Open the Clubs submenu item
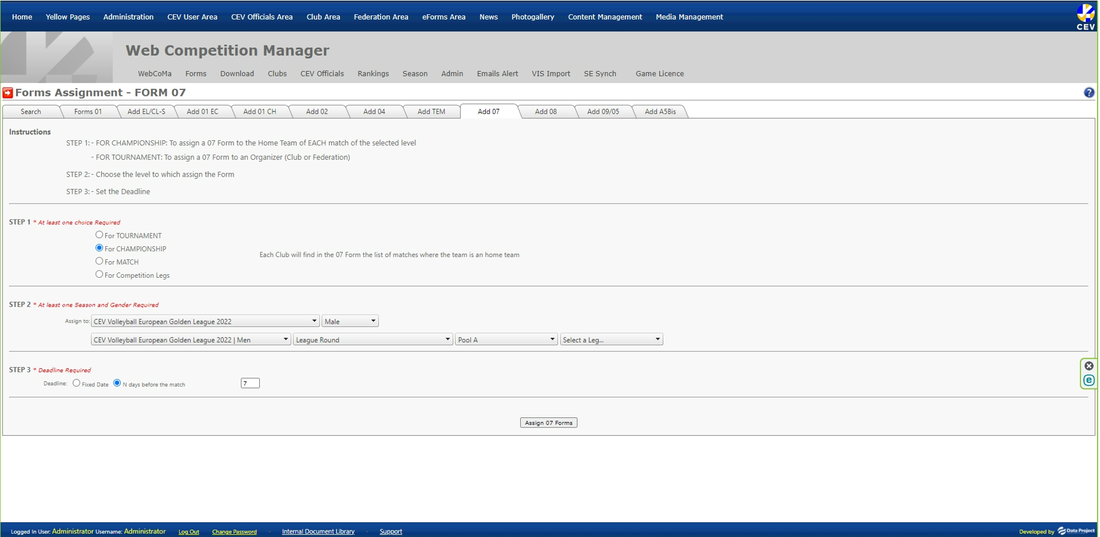The width and height of the screenshot is (1100, 537). 277,73
